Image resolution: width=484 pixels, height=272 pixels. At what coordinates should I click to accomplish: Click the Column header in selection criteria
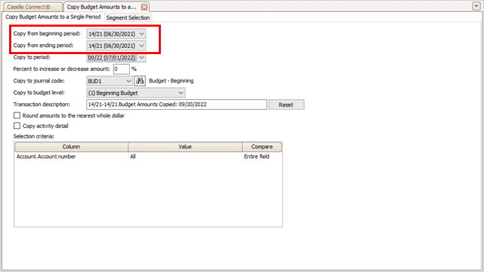click(x=72, y=147)
